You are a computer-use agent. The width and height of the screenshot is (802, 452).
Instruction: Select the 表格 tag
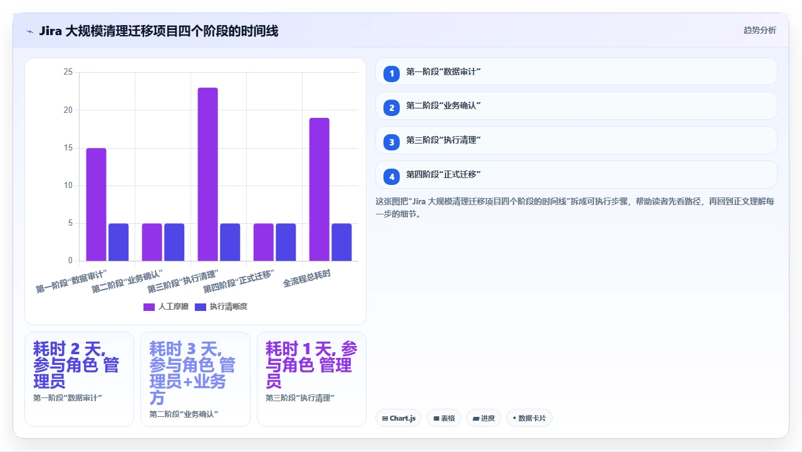pos(444,418)
